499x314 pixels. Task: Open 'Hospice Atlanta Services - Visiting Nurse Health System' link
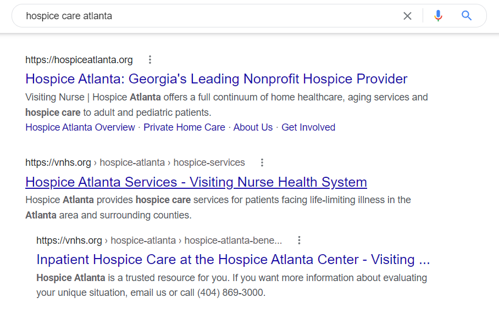pos(196,182)
